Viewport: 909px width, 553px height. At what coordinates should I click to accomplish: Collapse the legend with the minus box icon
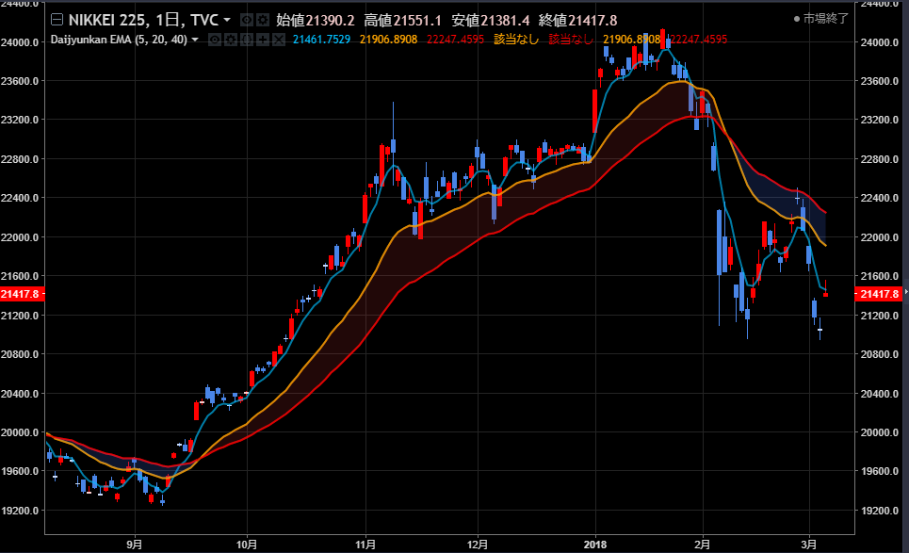(x=57, y=21)
